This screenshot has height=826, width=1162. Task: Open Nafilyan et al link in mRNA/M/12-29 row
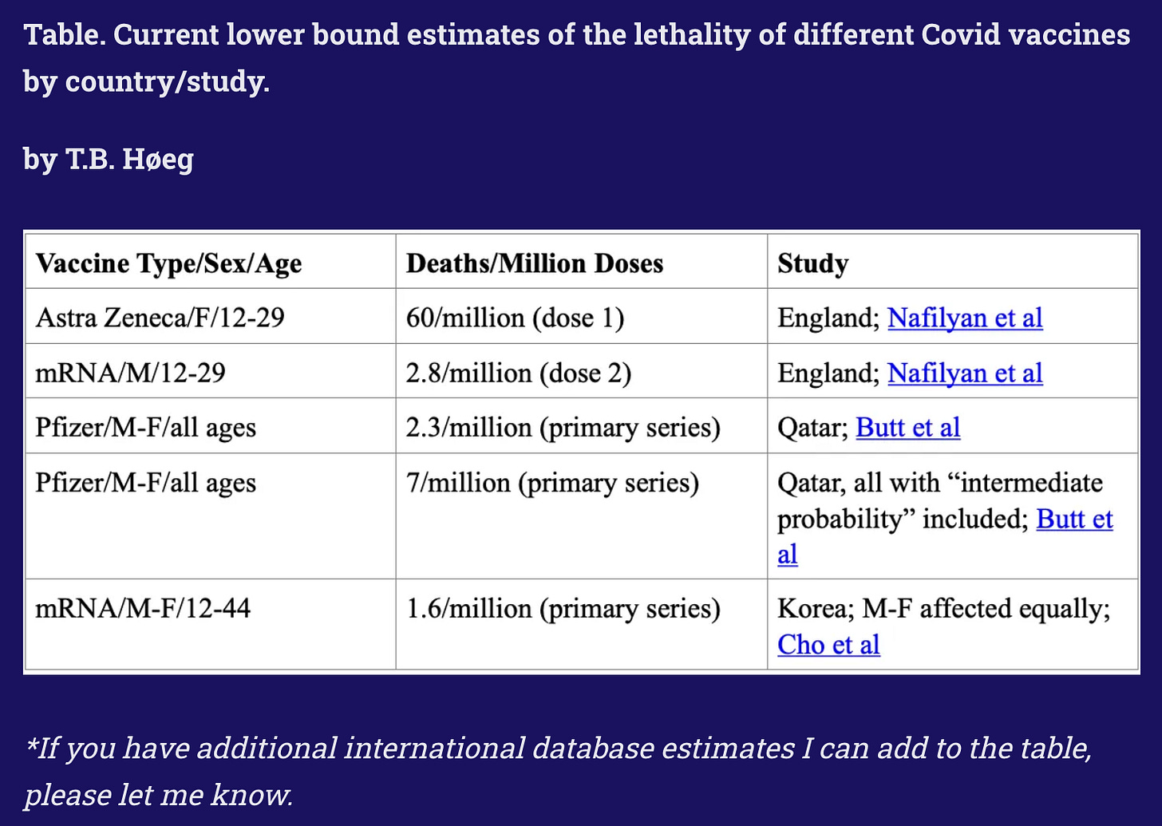(x=965, y=373)
